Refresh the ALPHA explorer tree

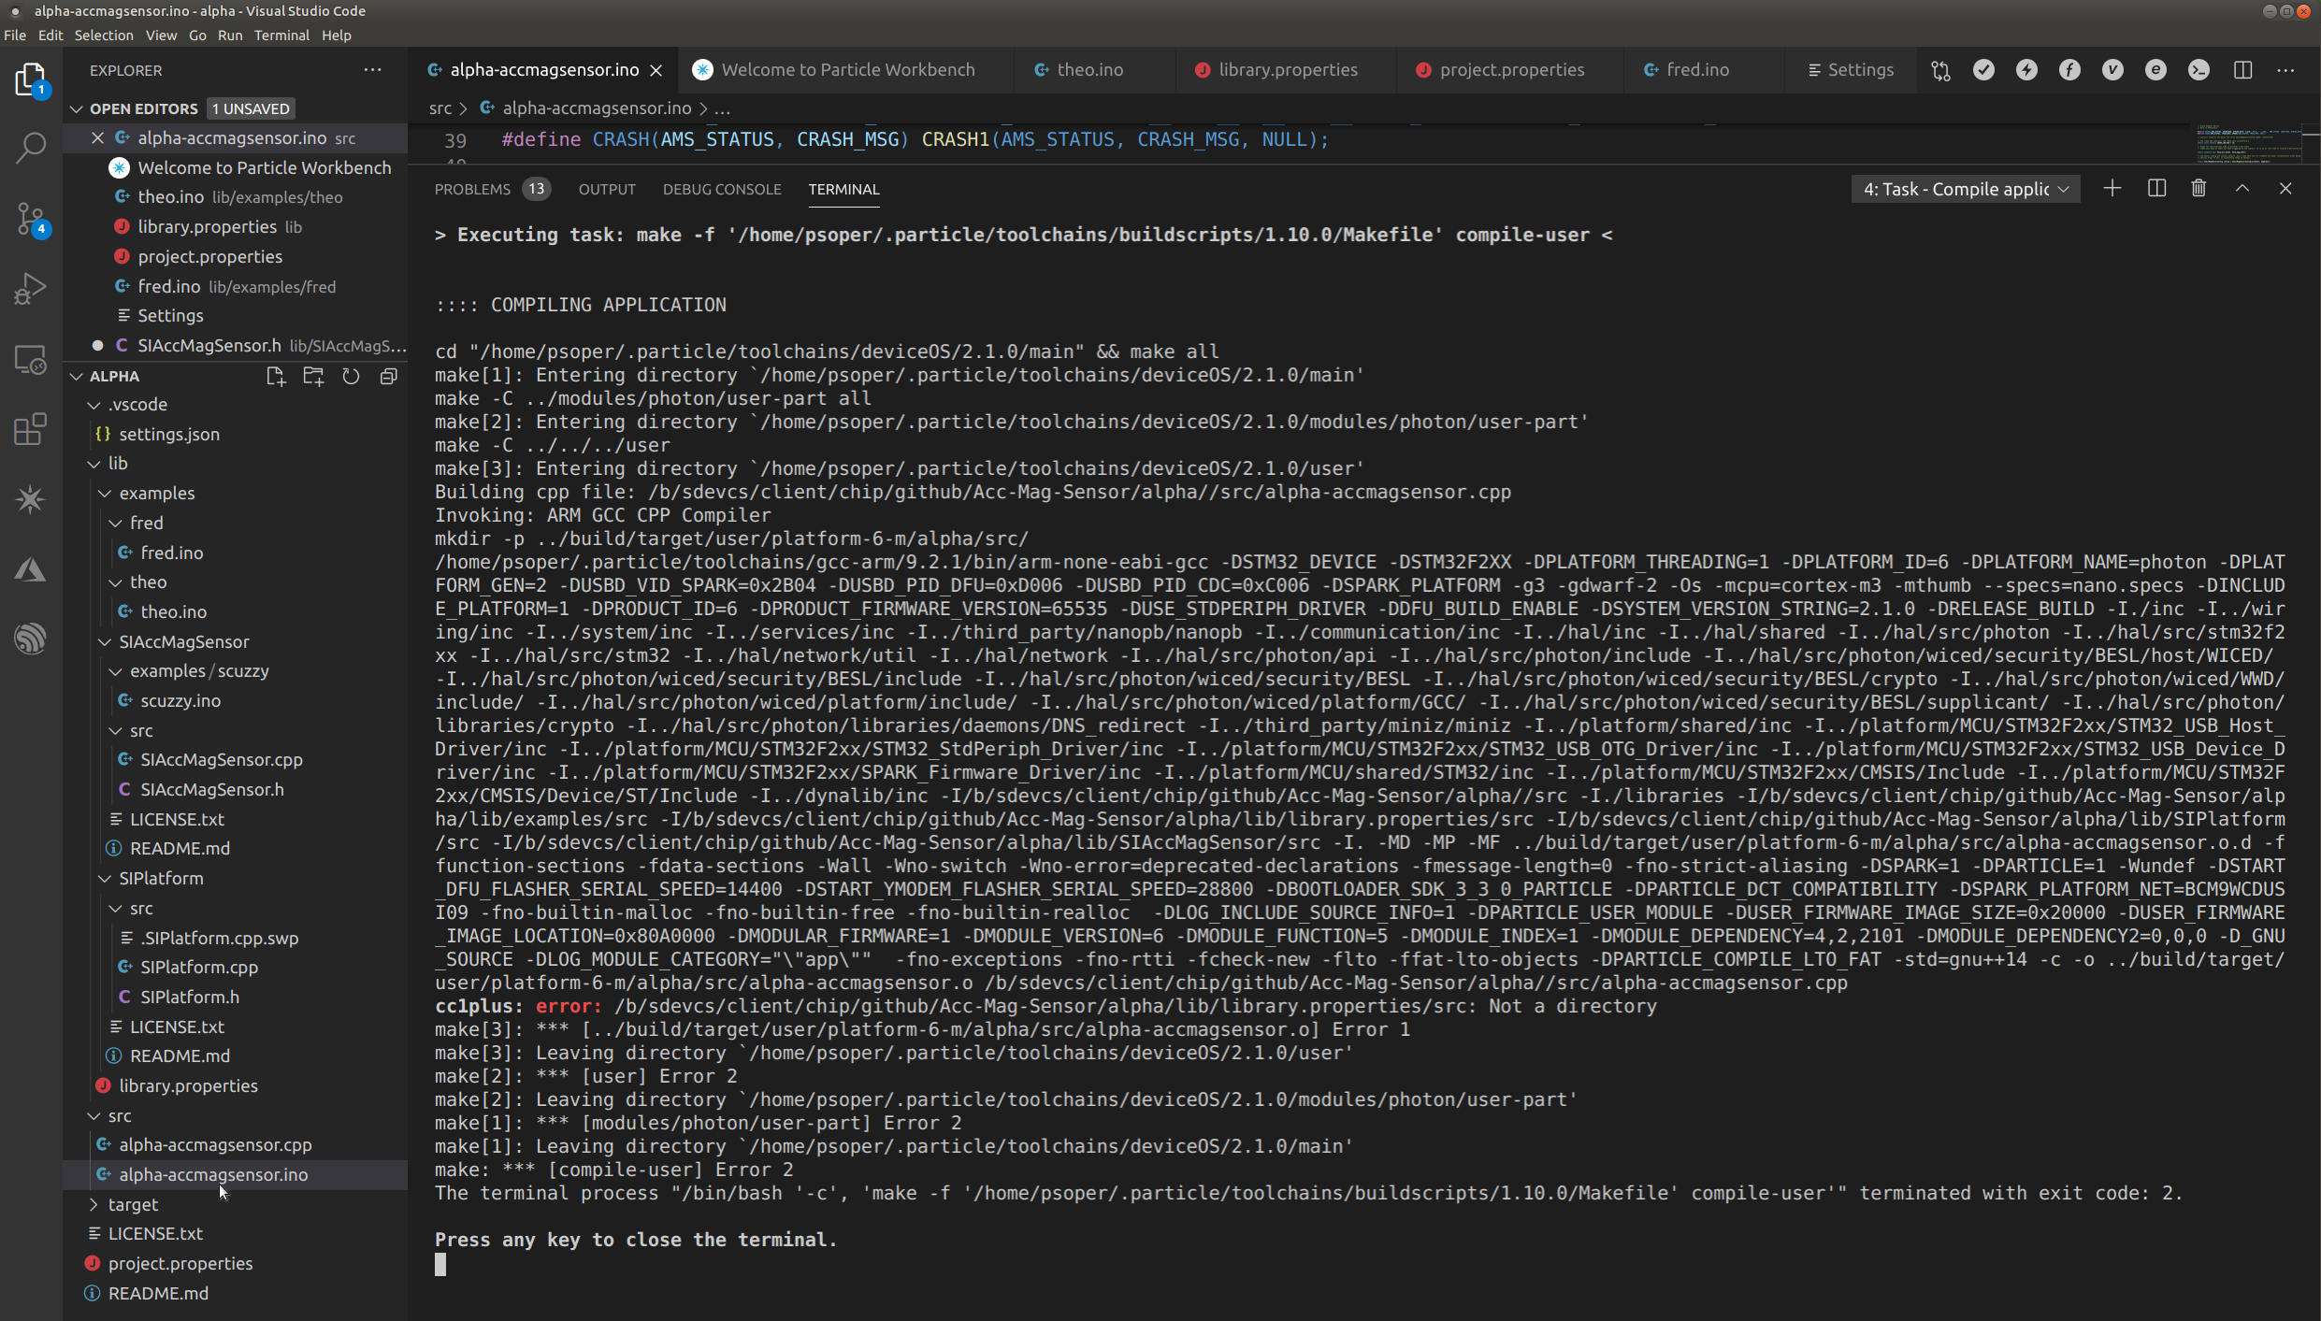pyautogui.click(x=351, y=376)
